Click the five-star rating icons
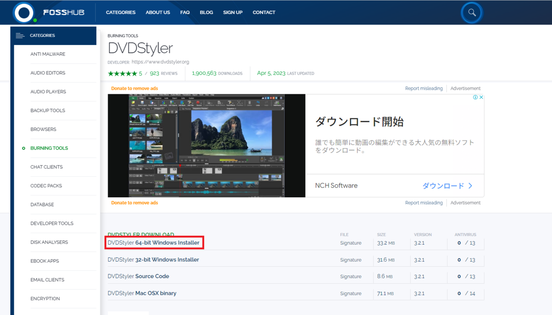552x315 pixels. tap(122, 73)
